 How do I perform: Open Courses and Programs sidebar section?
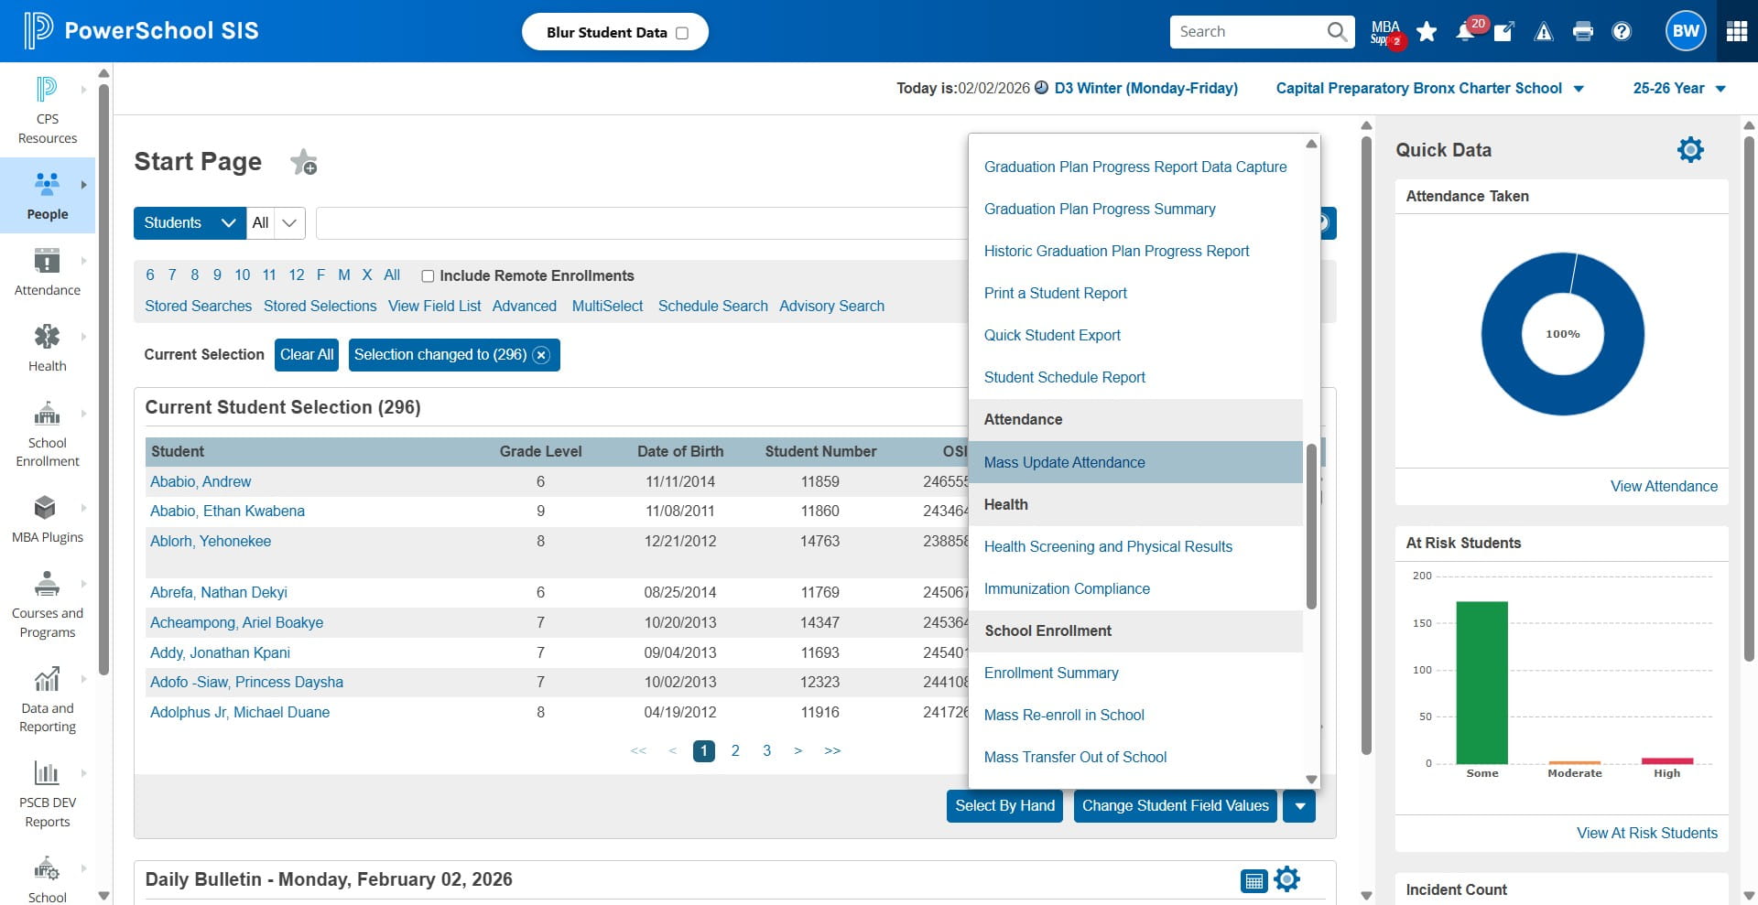coord(47,604)
